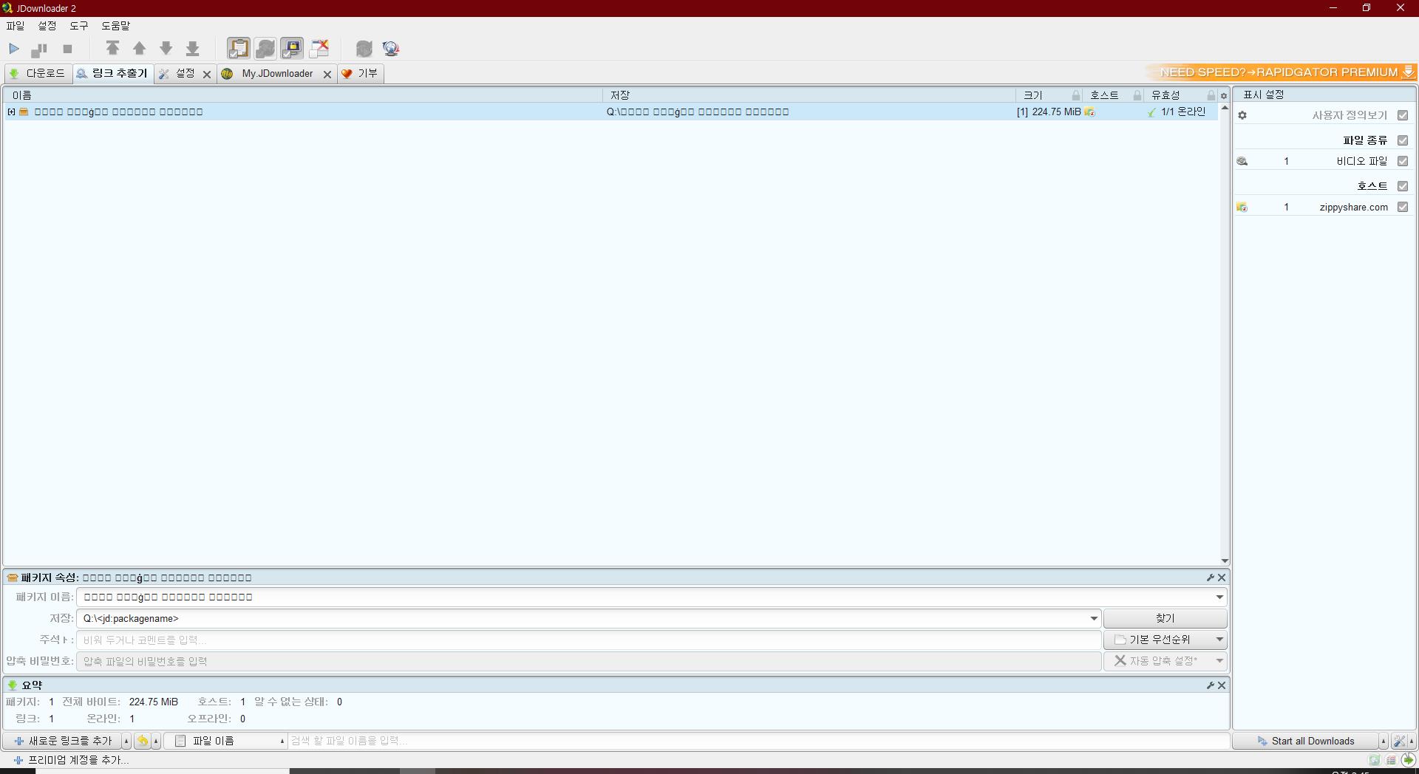This screenshot has width=1419, height=774.
Task: Click 프리미엄 계정을 추가 link
Action: (x=72, y=760)
